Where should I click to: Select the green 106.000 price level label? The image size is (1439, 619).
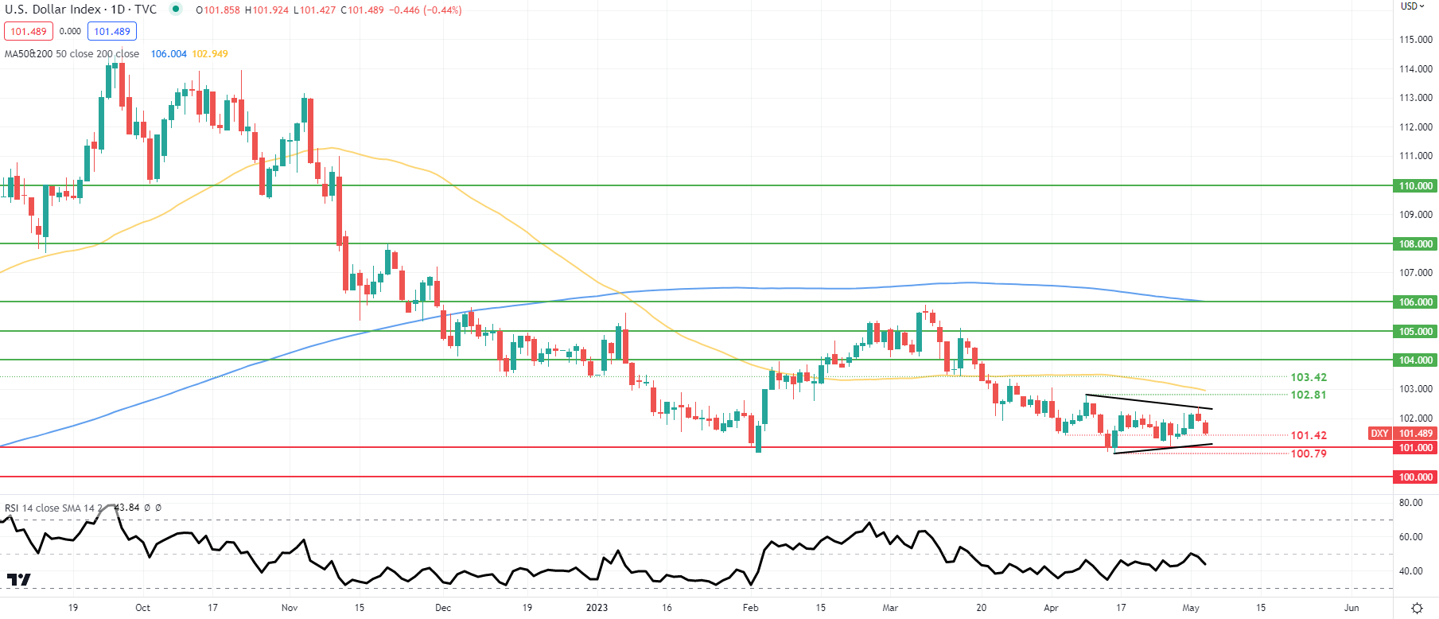point(1415,302)
